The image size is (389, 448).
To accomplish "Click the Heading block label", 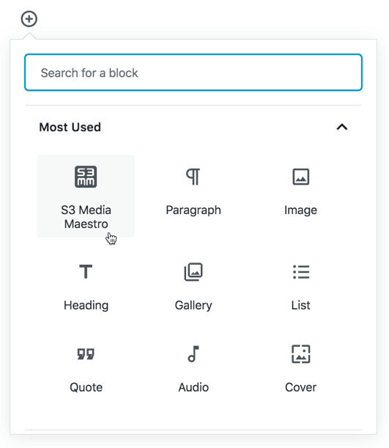I will click(x=86, y=306).
